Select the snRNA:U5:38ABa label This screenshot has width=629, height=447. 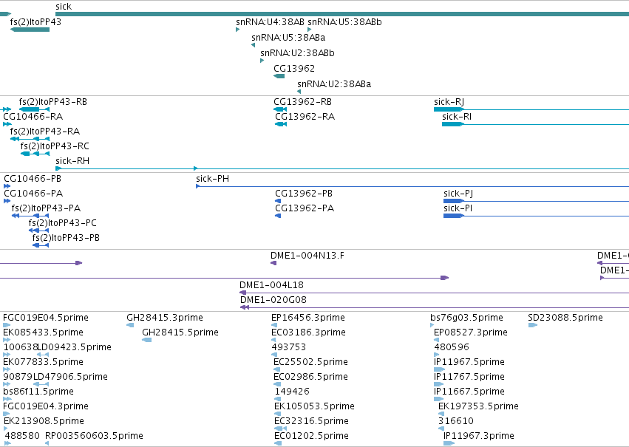[288, 37]
